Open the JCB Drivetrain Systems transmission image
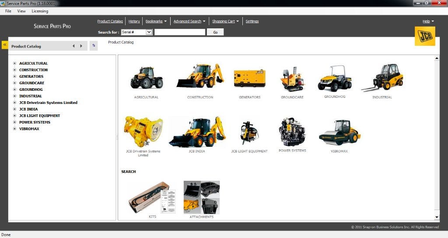The width and height of the screenshot is (448, 238). pos(143,131)
